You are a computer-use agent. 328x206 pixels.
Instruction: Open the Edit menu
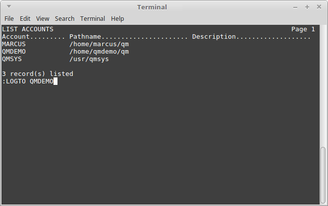coord(25,19)
